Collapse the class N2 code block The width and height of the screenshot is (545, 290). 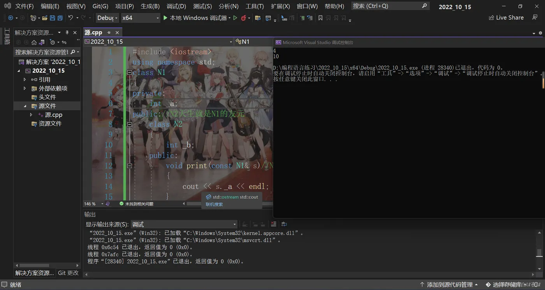coord(129,124)
